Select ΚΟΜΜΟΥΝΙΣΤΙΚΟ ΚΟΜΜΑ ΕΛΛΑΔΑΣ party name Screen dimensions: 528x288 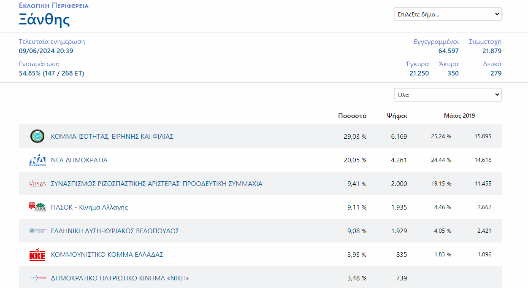(107, 255)
